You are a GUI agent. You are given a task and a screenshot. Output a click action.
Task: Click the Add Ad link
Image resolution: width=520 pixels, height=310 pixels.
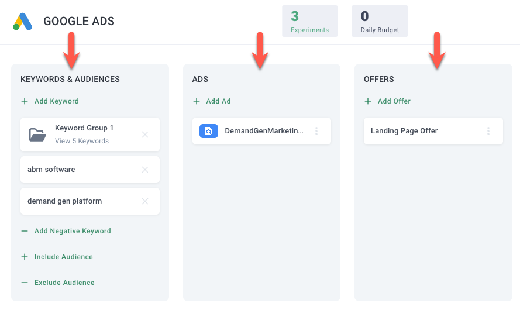coord(218,101)
